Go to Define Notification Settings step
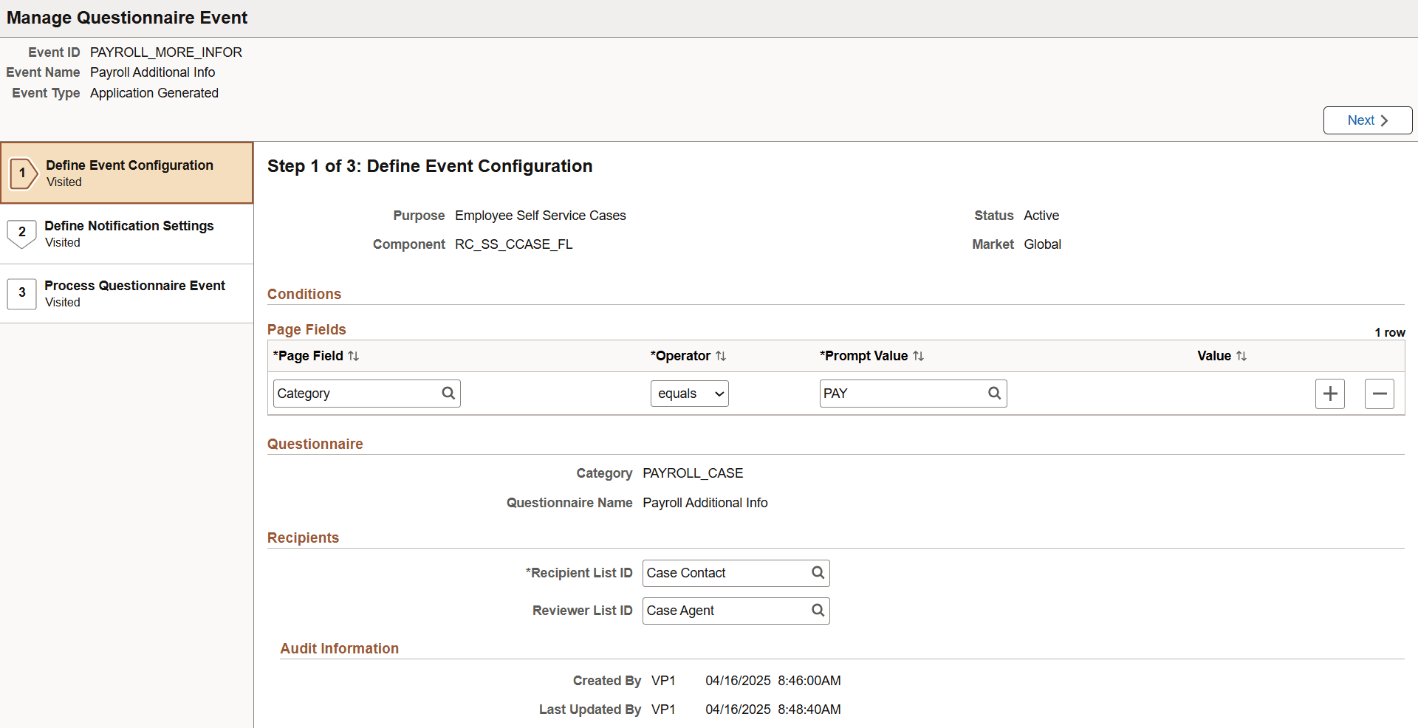1418x728 pixels. 127,233
